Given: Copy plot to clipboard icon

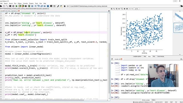Looking at the screenshot, I should click(x=117, y=9).
